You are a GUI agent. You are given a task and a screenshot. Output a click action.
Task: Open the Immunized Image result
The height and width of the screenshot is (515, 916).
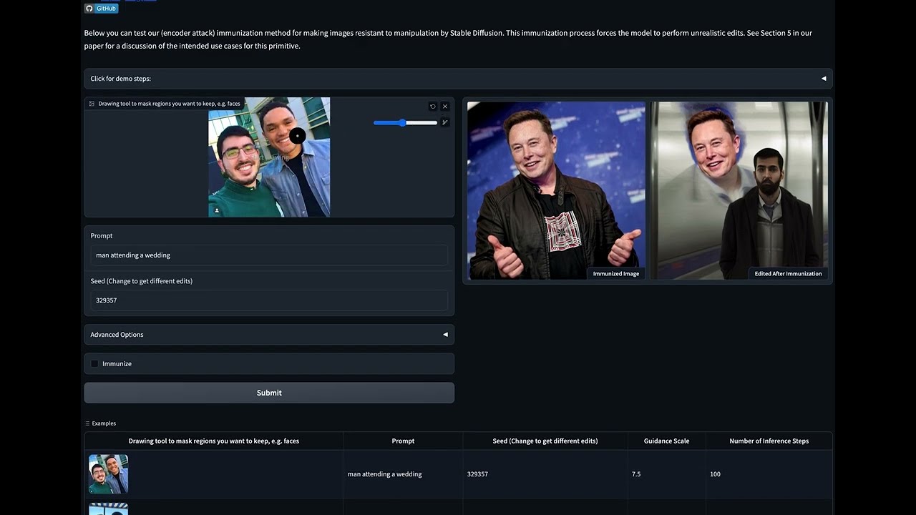click(x=556, y=190)
